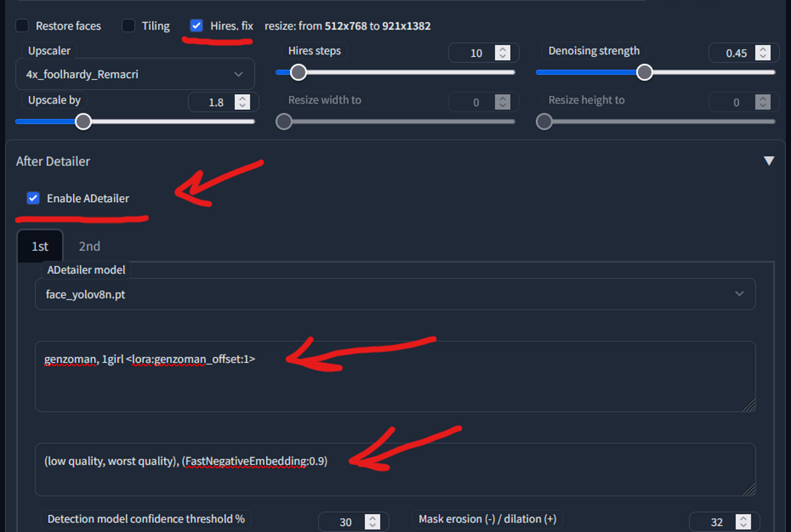Collapse the After Detailer panel triangle

click(x=769, y=161)
